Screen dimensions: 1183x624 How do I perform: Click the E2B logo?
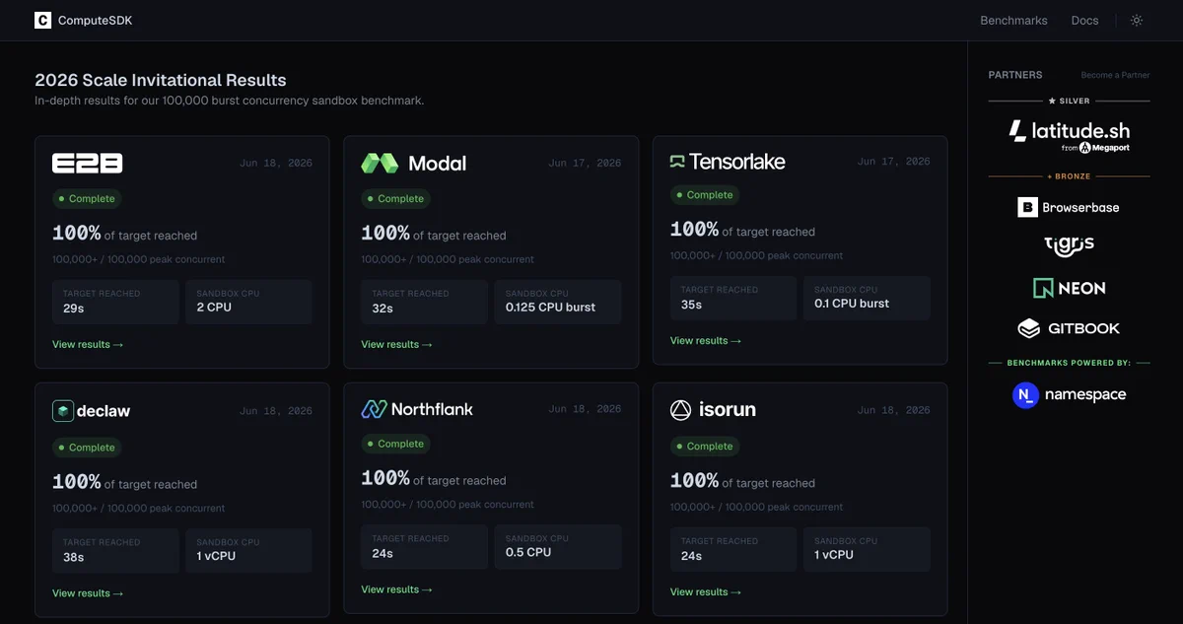coord(88,164)
